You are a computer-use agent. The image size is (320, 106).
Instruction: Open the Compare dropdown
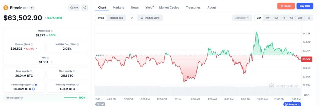(x=242, y=18)
